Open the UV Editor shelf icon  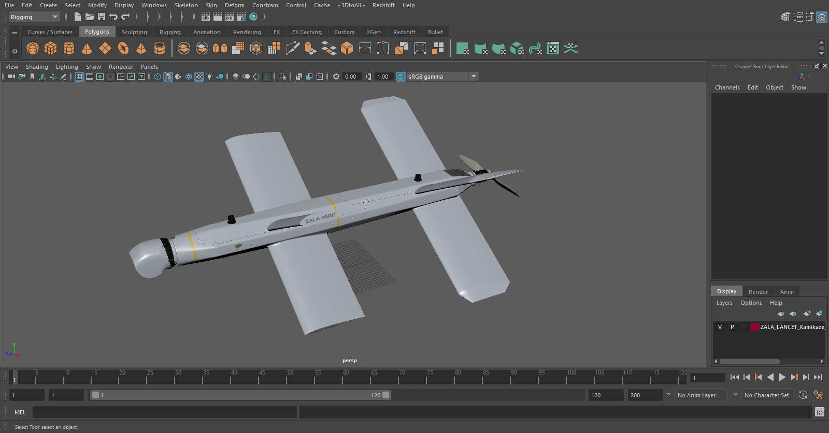(553, 49)
